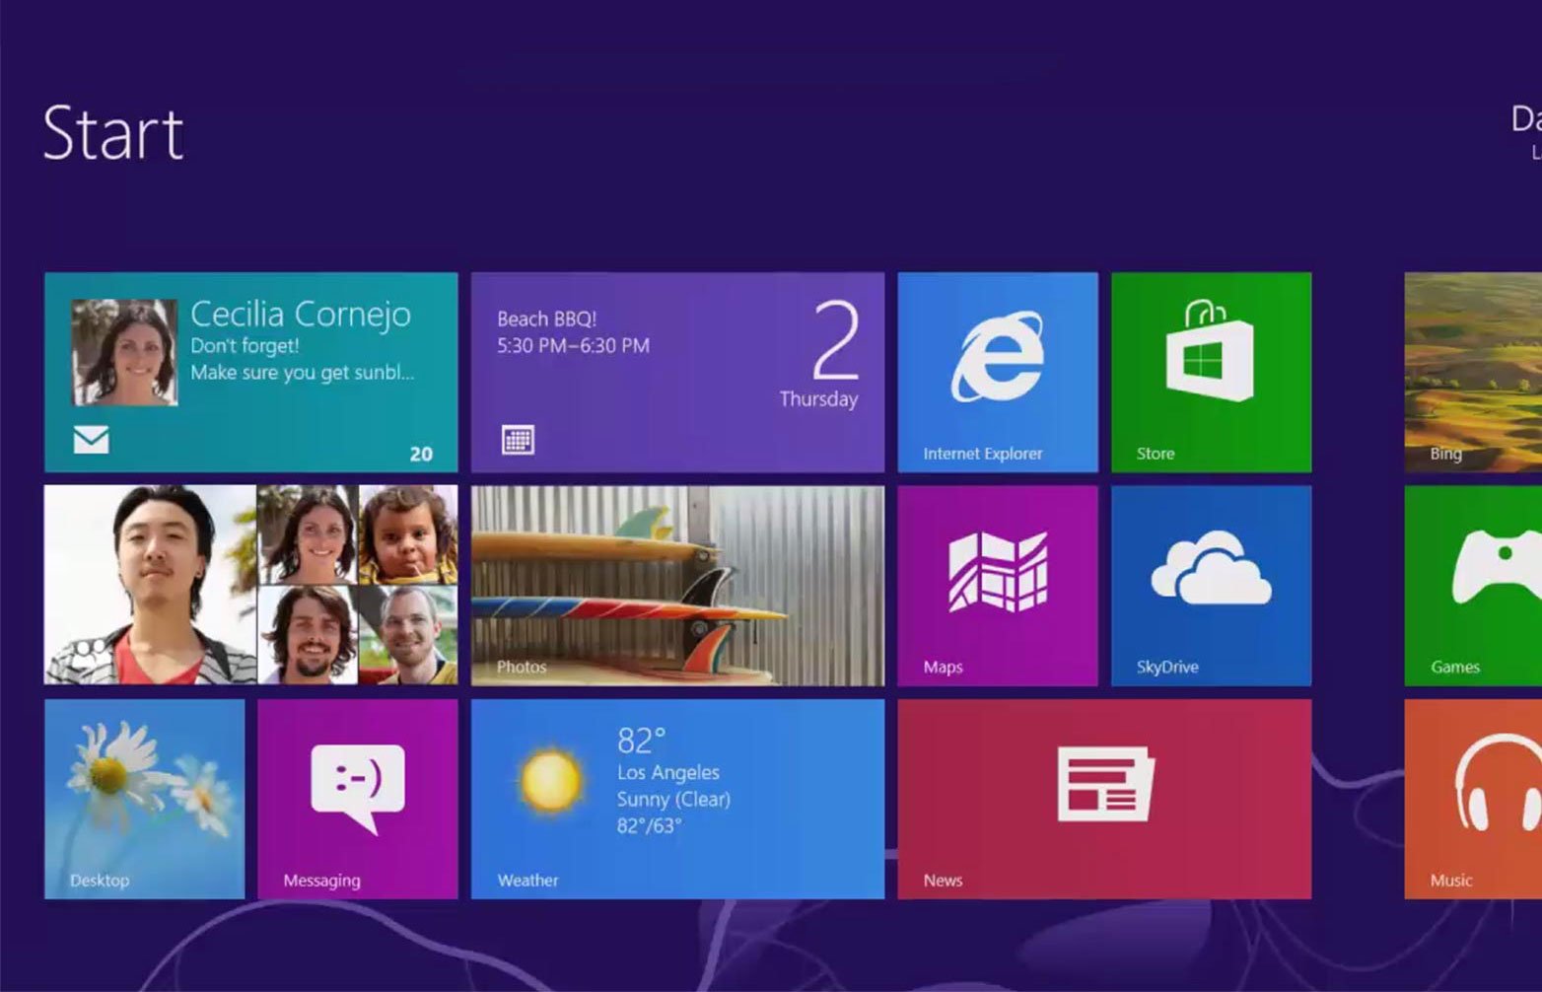
Task: Click the People icon on contacts tile
Action: (88, 652)
